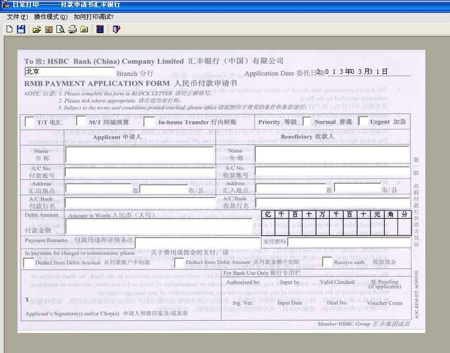This screenshot has width=450, height=353.
Task: Click the 元 column amount digit cell
Action: click(377, 227)
